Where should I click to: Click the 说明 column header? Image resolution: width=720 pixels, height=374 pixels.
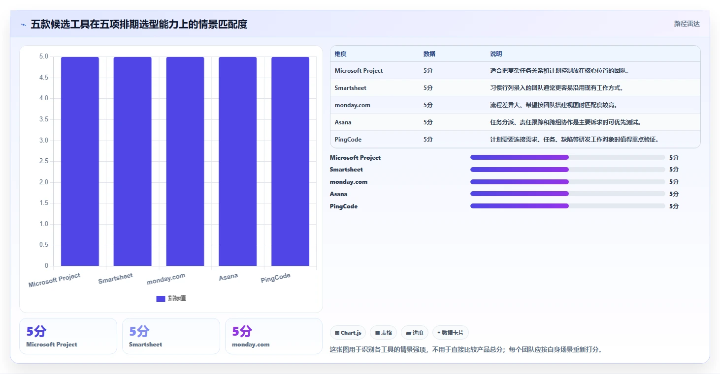(x=496, y=54)
